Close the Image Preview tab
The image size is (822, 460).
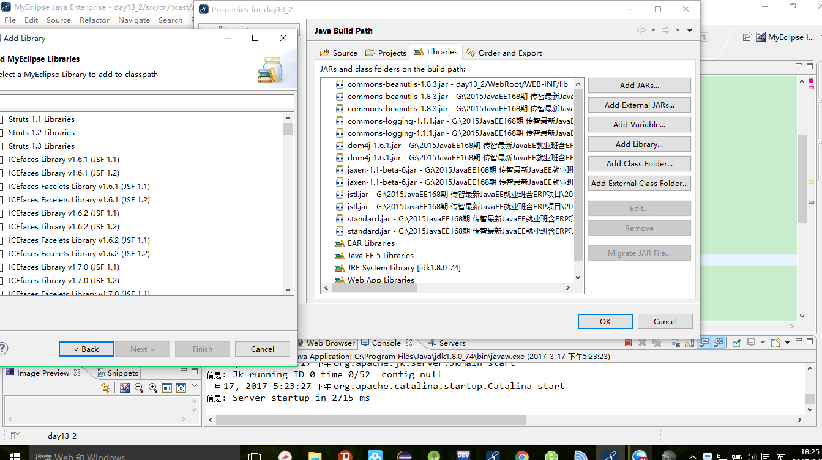tap(77, 373)
